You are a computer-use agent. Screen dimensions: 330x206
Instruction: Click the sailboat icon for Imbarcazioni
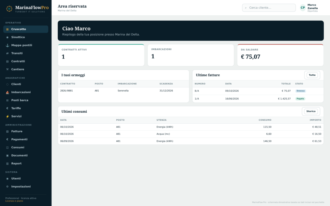pos(7,92)
